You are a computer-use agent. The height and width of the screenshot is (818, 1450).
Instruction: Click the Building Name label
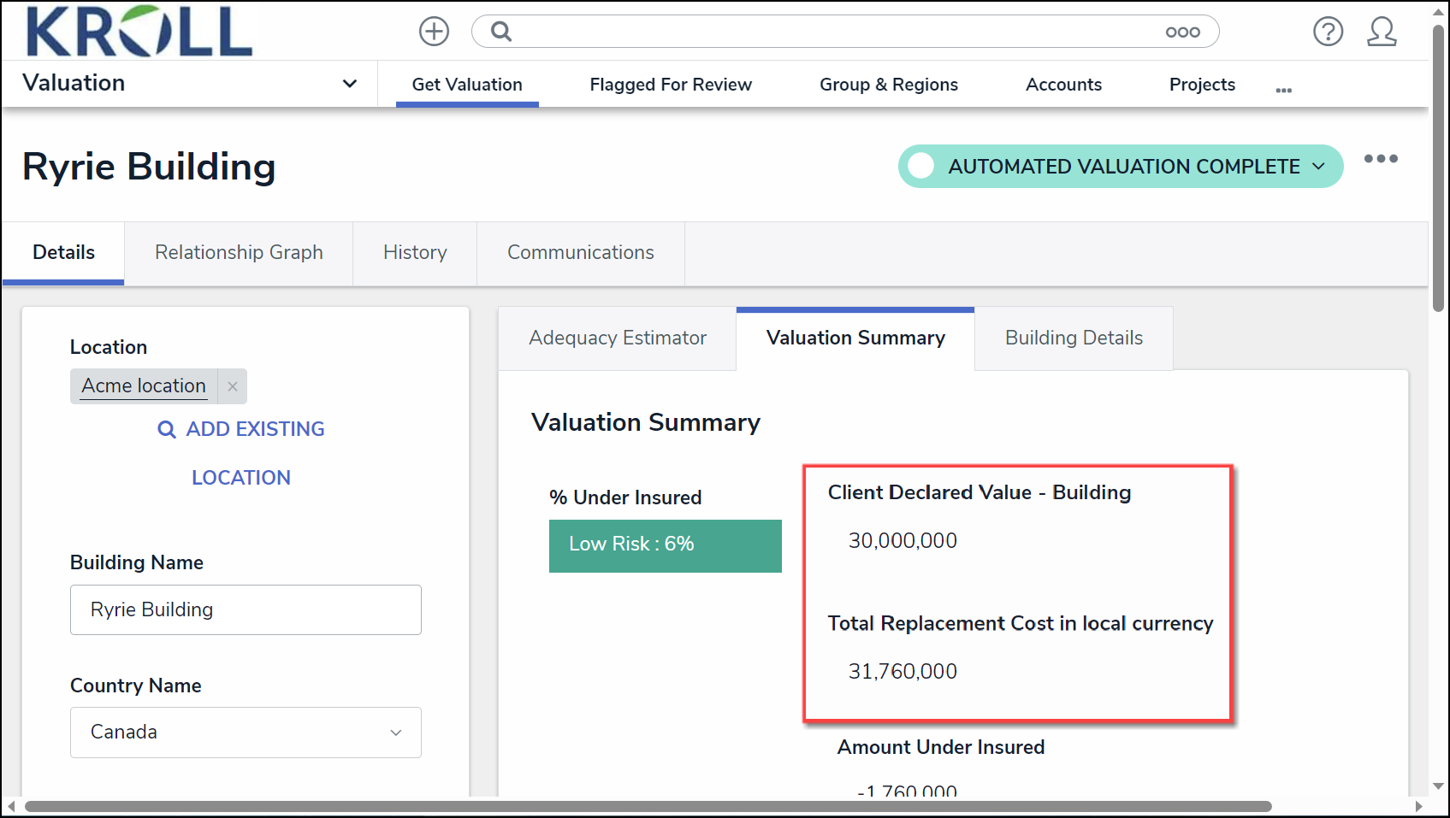137,562
